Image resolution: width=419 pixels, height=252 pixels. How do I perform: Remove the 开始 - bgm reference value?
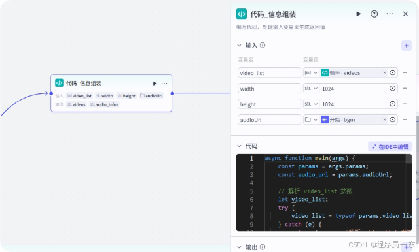[x=384, y=120]
